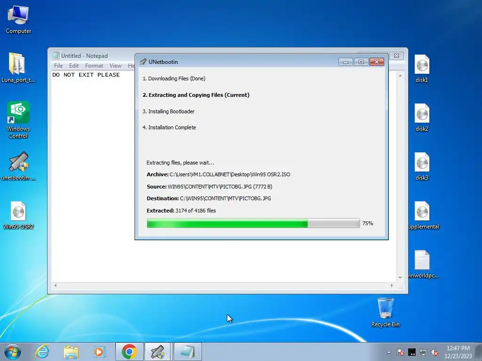The width and height of the screenshot is (482, 361).
Task: Click the Notepad title bar icon
Action: pyautogui.click(x=56, y=55)
